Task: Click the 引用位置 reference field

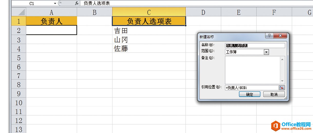Action: 252,88
